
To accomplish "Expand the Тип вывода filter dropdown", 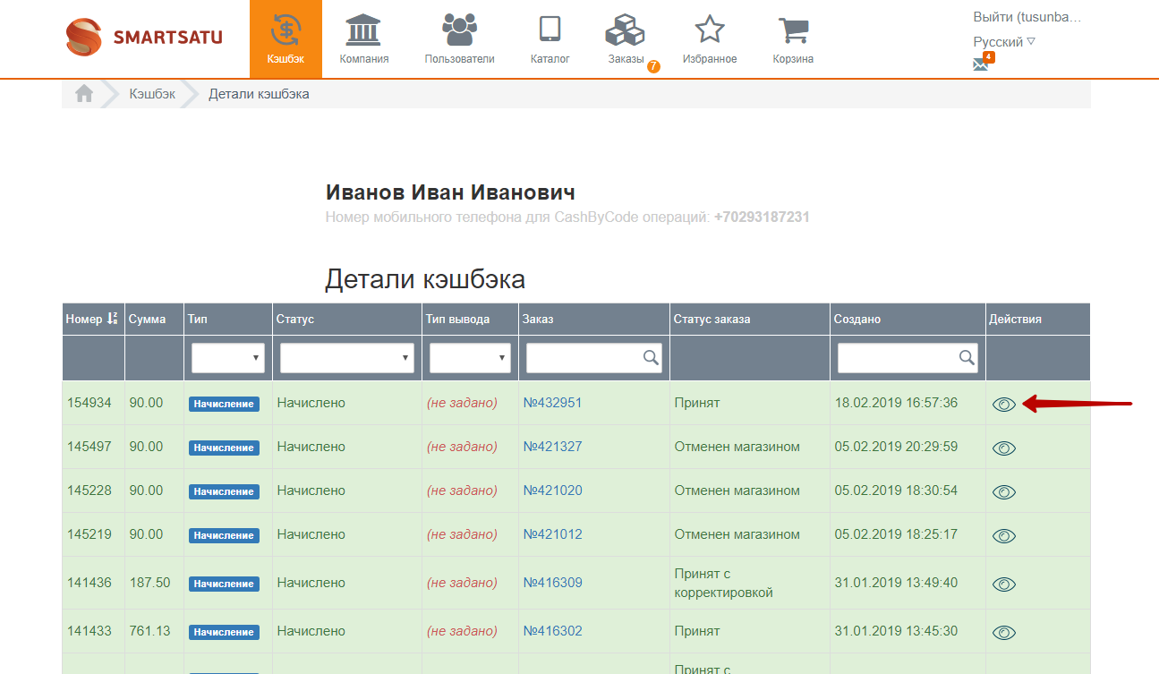I will pyautogui.click(x=470, y=357).
